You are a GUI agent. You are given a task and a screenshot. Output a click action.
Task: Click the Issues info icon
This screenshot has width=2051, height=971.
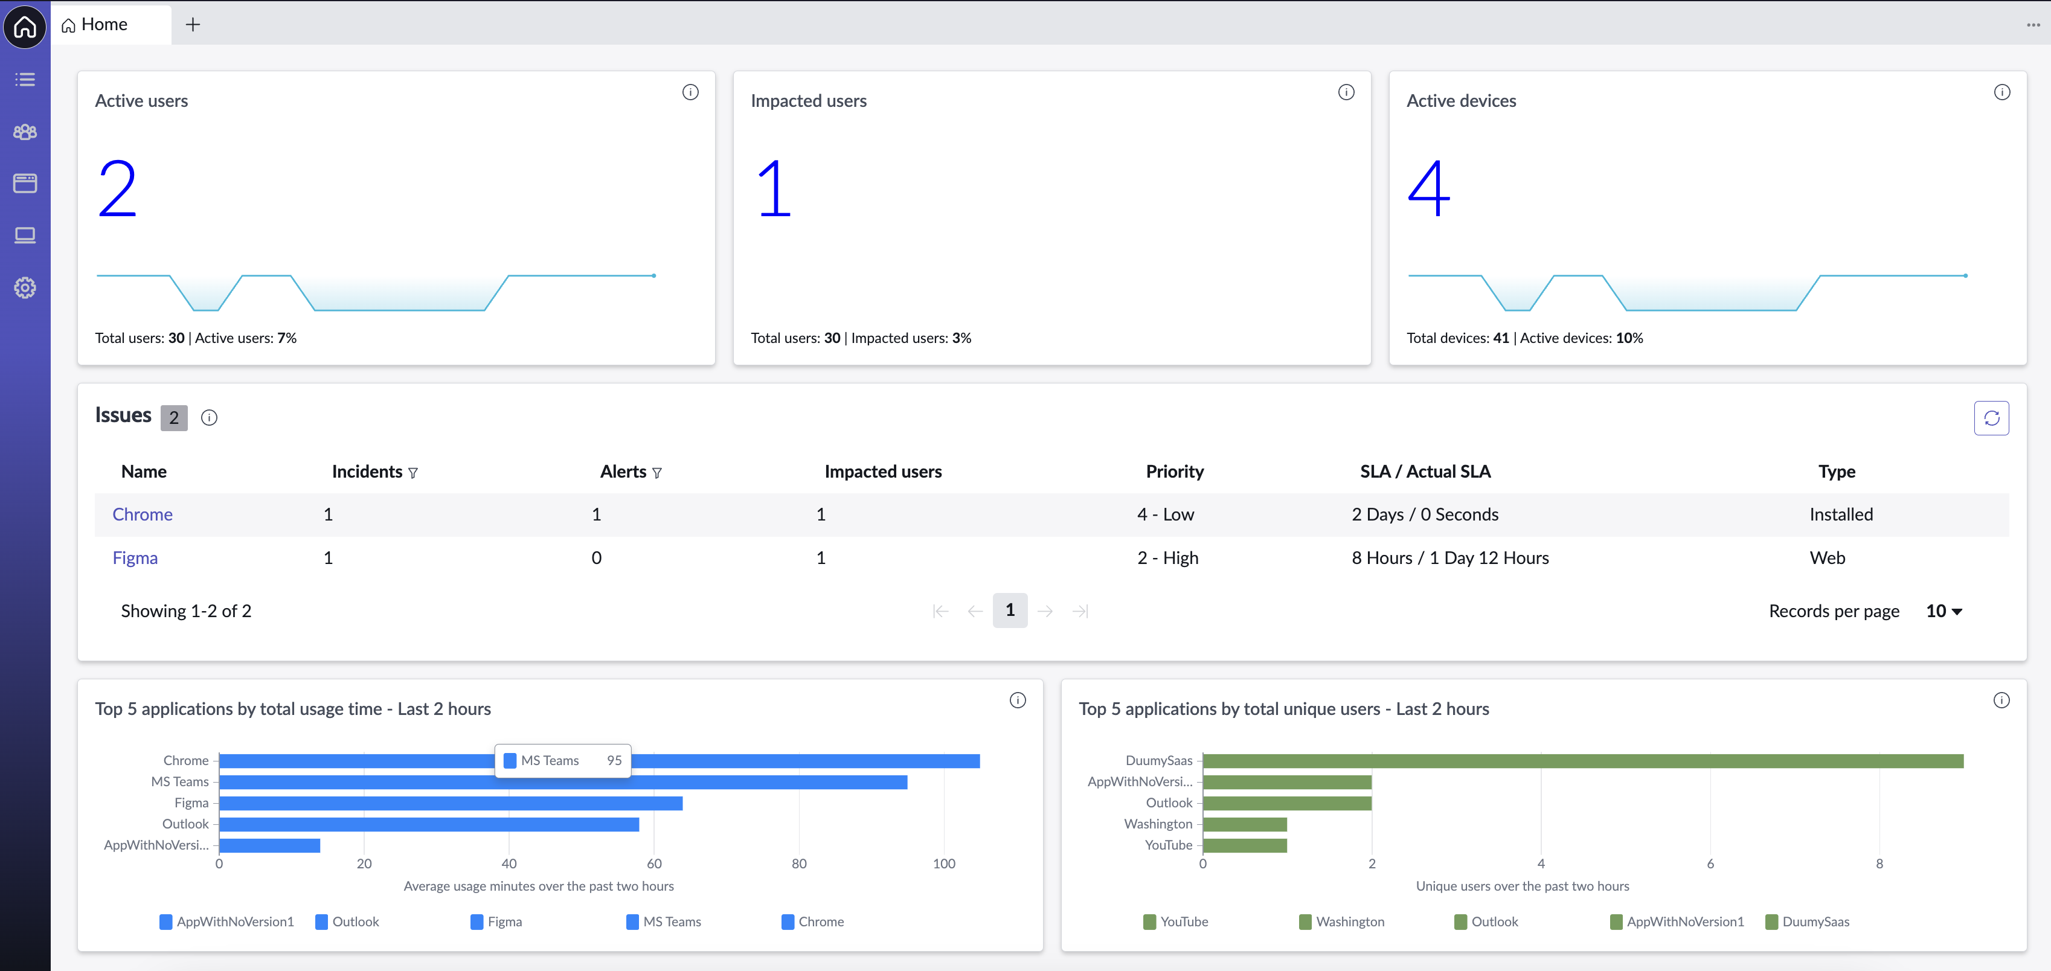210,418
